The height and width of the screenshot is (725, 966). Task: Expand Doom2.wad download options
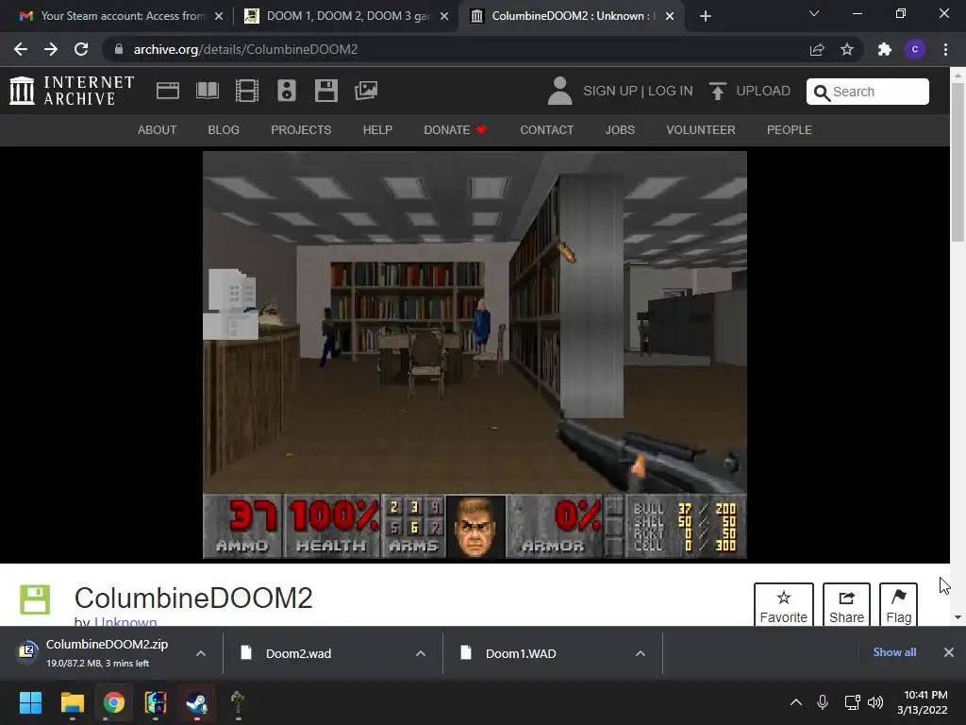click(x=421, y=653)
